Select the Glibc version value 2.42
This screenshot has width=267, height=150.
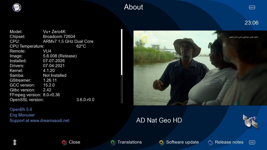click(x=47, y=90)
